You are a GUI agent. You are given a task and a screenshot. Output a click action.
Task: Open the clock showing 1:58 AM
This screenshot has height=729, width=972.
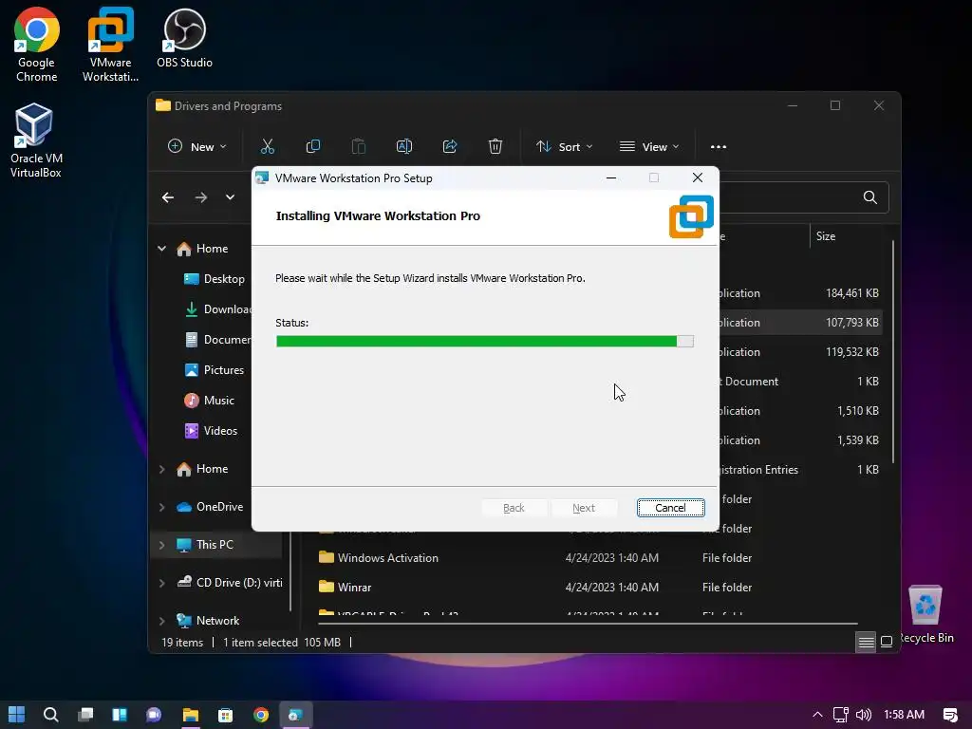click(904, 715)
